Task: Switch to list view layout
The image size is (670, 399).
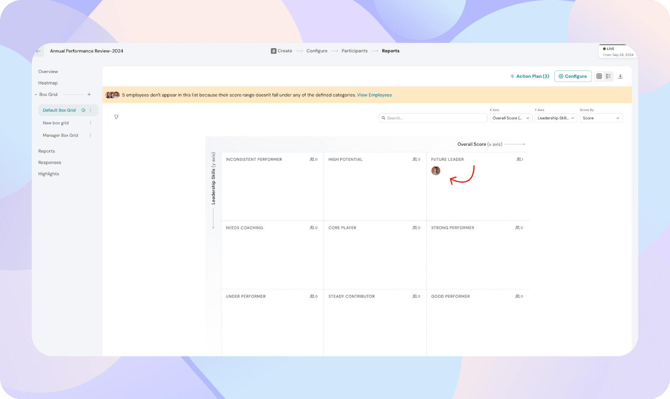Action: 608,76
